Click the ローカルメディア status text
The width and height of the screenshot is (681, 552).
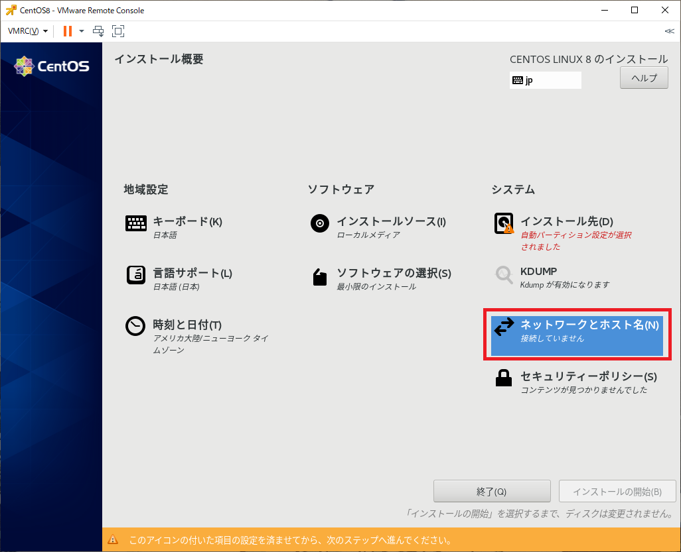tap(368, 235)
